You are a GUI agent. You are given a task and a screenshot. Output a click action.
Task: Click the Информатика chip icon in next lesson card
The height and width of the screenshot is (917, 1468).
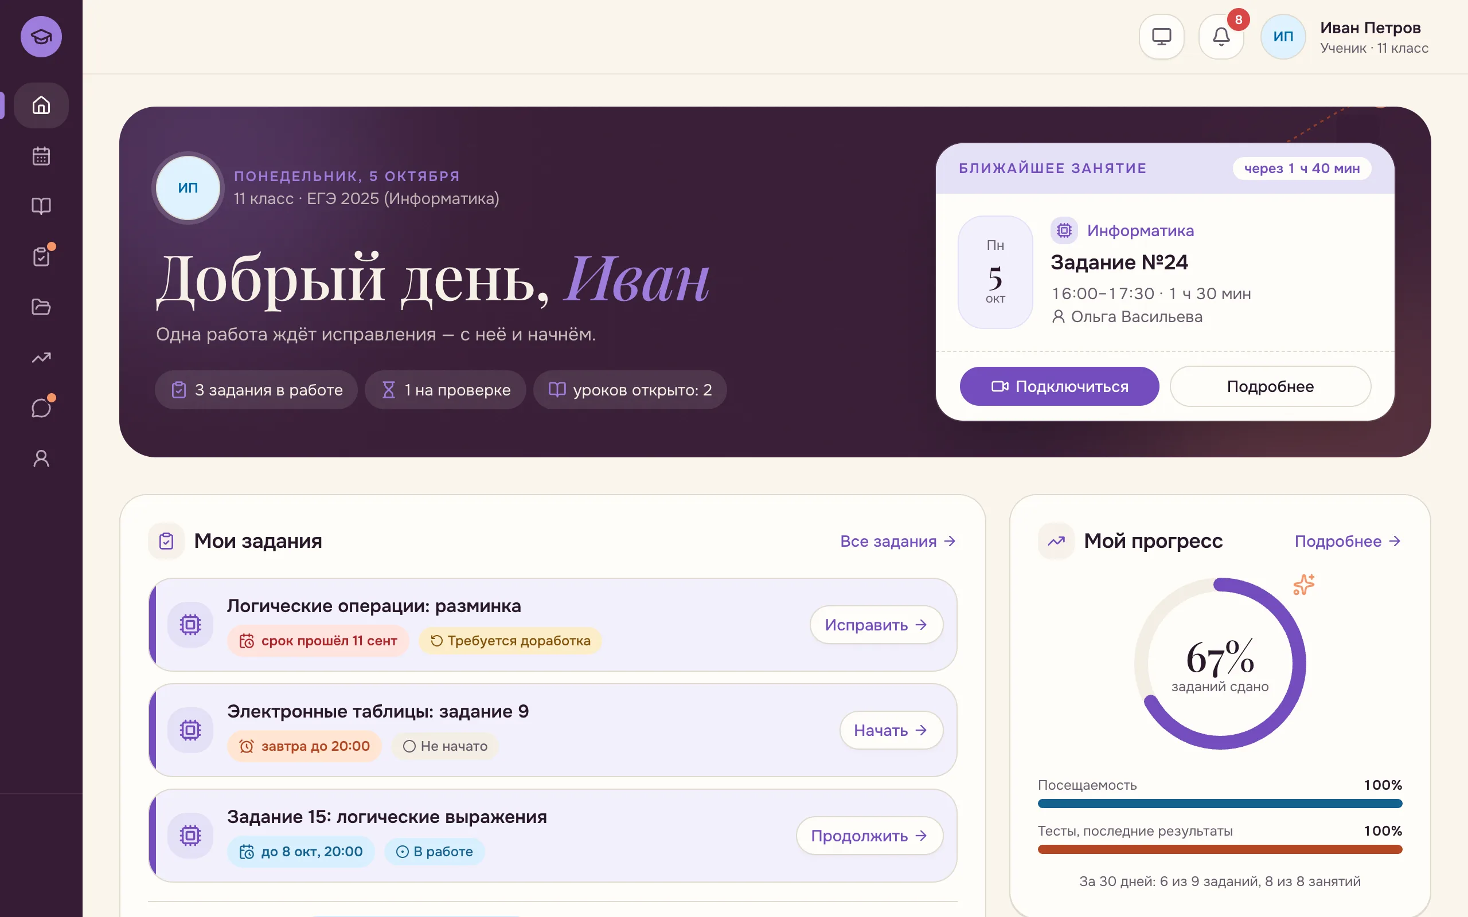(1064, 230)
